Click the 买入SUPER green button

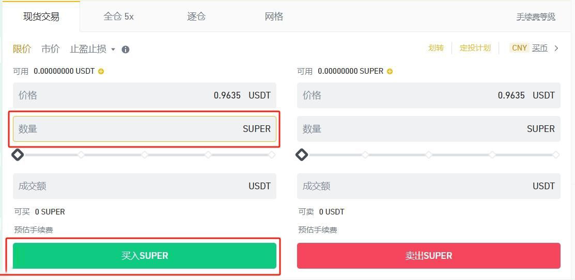coord(145,255)
